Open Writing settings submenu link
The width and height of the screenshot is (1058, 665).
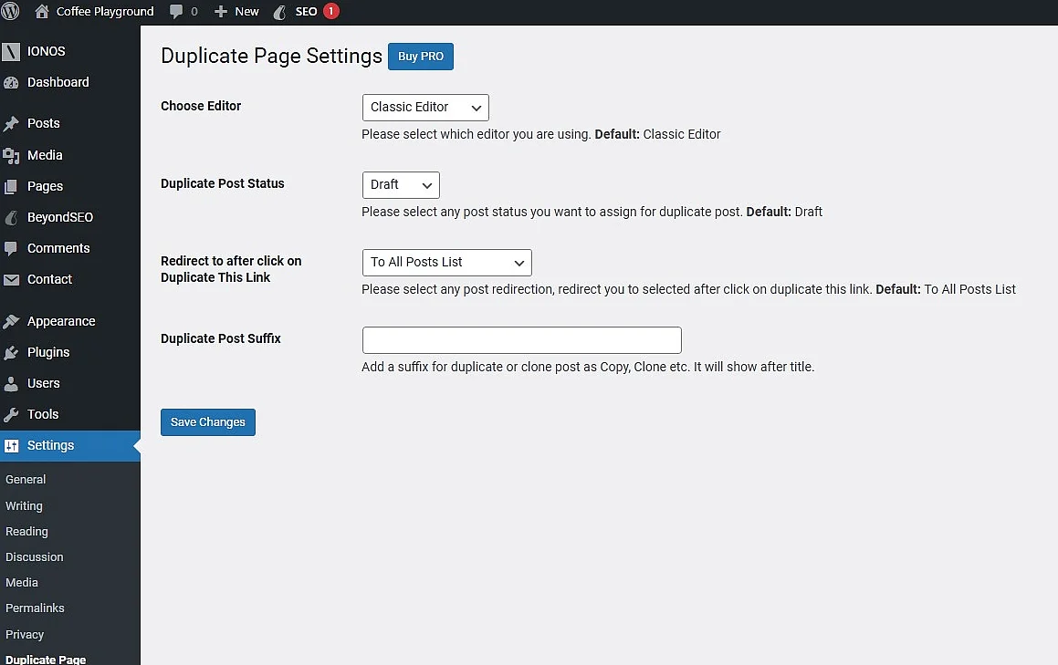coord(24,506)
